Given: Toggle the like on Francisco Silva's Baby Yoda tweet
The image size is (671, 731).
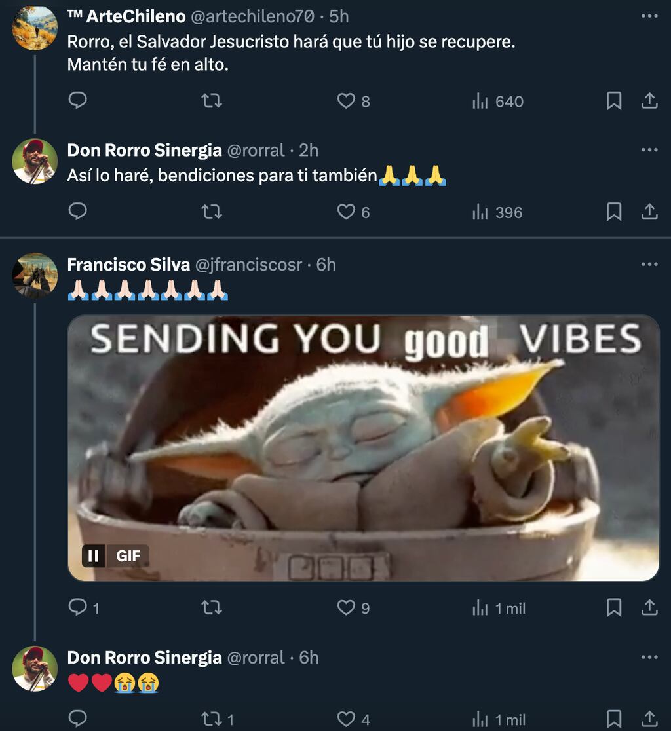Looking at the screenshot, I should pyautogui.click(x=347, y=609).
